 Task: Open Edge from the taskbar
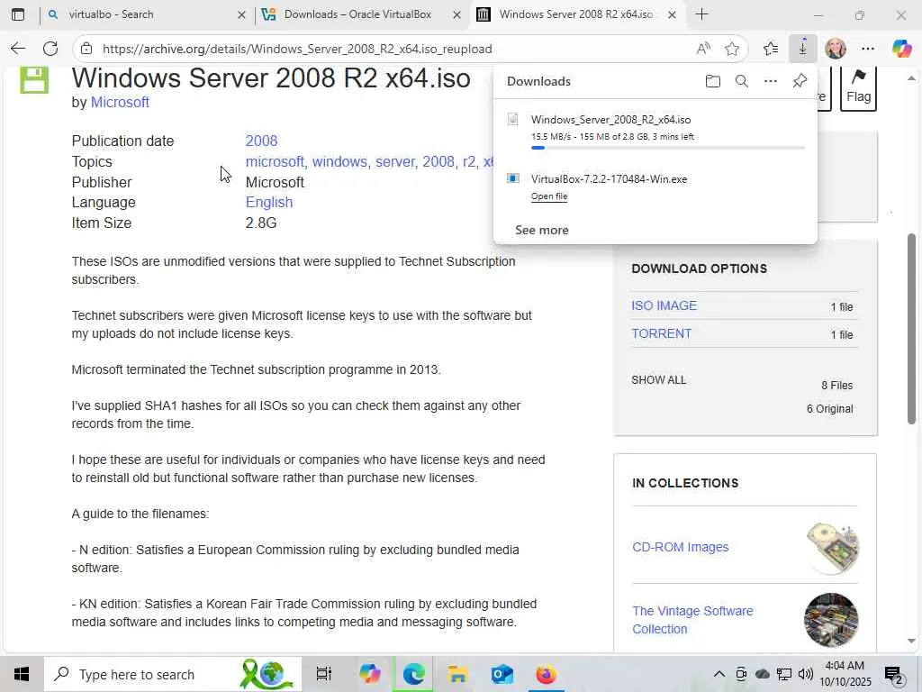(413, 674)
